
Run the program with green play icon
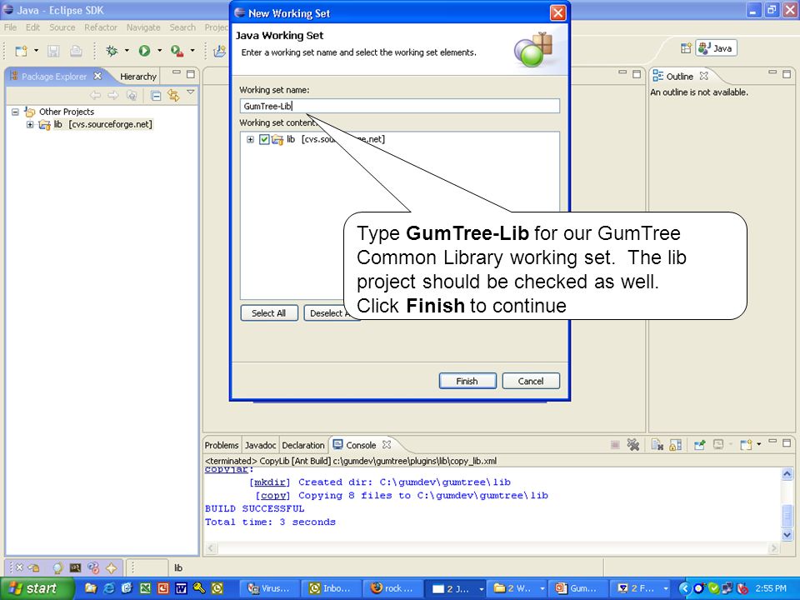(144, 51)
